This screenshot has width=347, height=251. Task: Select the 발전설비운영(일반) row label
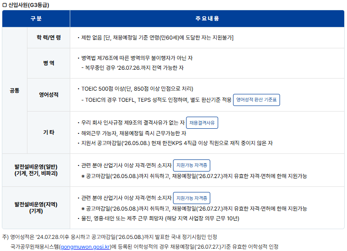tap(36, 170)
